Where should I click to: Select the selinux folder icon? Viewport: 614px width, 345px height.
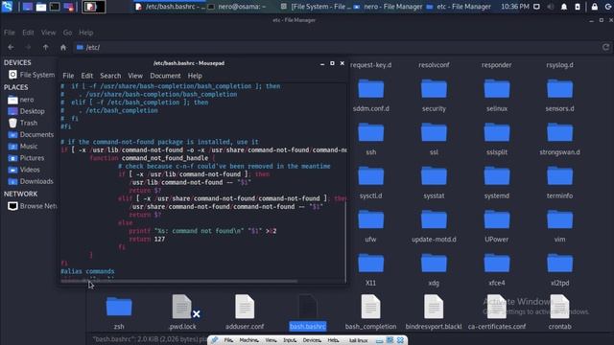pyautogui.click(x=497, y=89)
